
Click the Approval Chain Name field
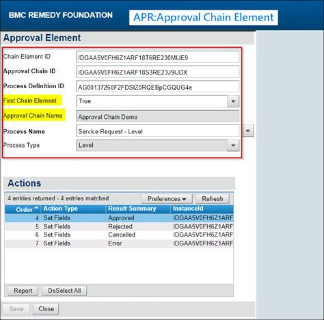tap(157, 117)
